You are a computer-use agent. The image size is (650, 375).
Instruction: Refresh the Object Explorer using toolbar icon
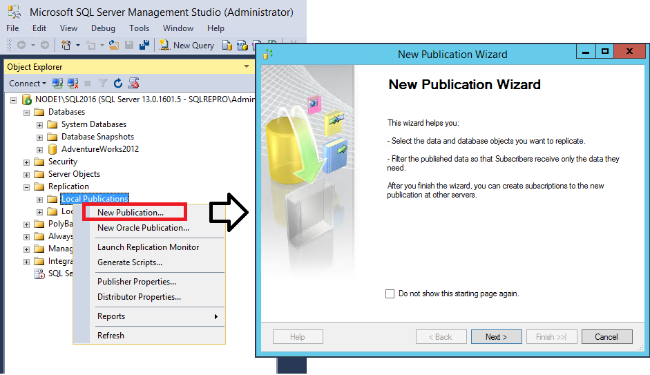118,84
